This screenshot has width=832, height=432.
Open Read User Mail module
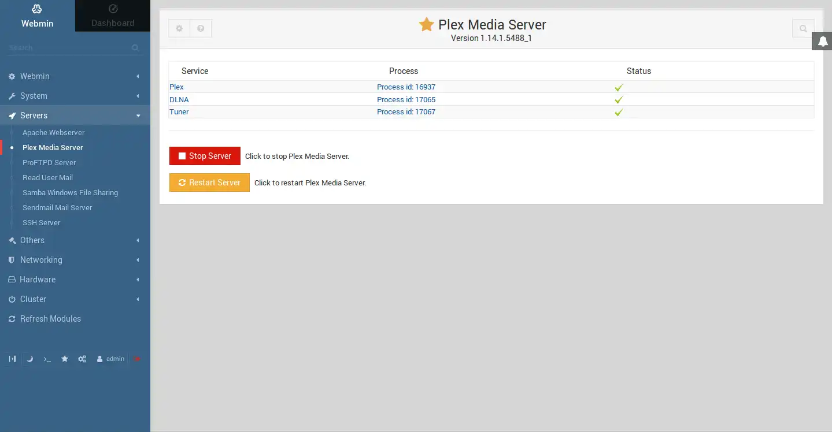pyautogui.click(x=47, y=178)
